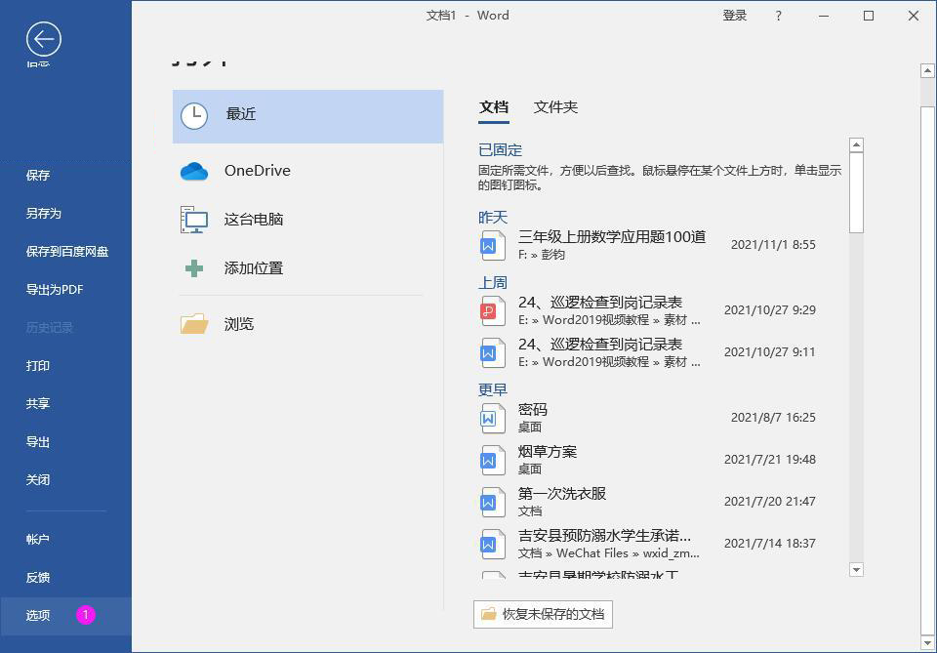Click the 登录 sign-in link
937x653 pixels.
735,16
